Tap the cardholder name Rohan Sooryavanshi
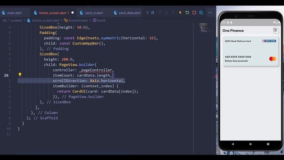Image resolution: width=284 pixels, height=160 pixels. tap(236, 61)
